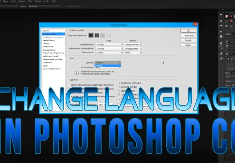
Task: Enable Bedienfelder automatisch auf Symbole minimieren
Action: tap(69, 85)
